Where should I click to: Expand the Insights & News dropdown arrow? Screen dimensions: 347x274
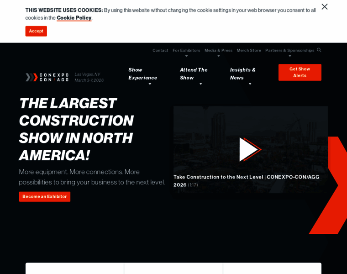[250, 84]
